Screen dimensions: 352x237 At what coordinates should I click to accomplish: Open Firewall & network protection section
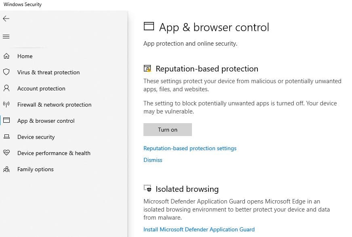point(54,105)
